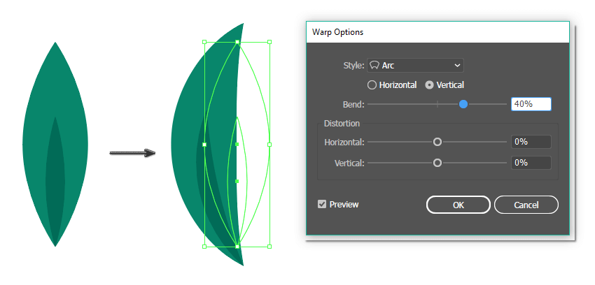Viewport: 595px width, 285px height.
Task: Click the Distortion Horizontal slider handle
Action: click(437, 142)
